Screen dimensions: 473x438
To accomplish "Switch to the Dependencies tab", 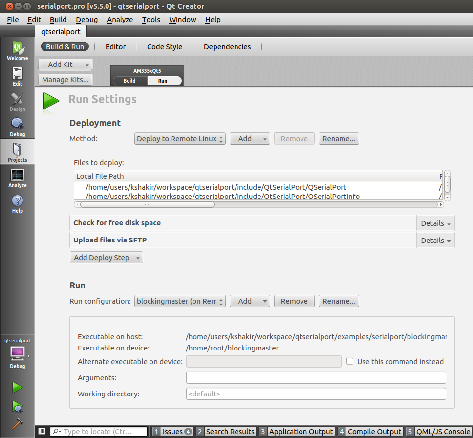I will [227, 47].
